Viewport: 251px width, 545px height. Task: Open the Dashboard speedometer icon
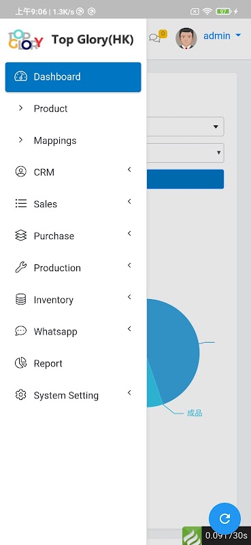point(21,76)
